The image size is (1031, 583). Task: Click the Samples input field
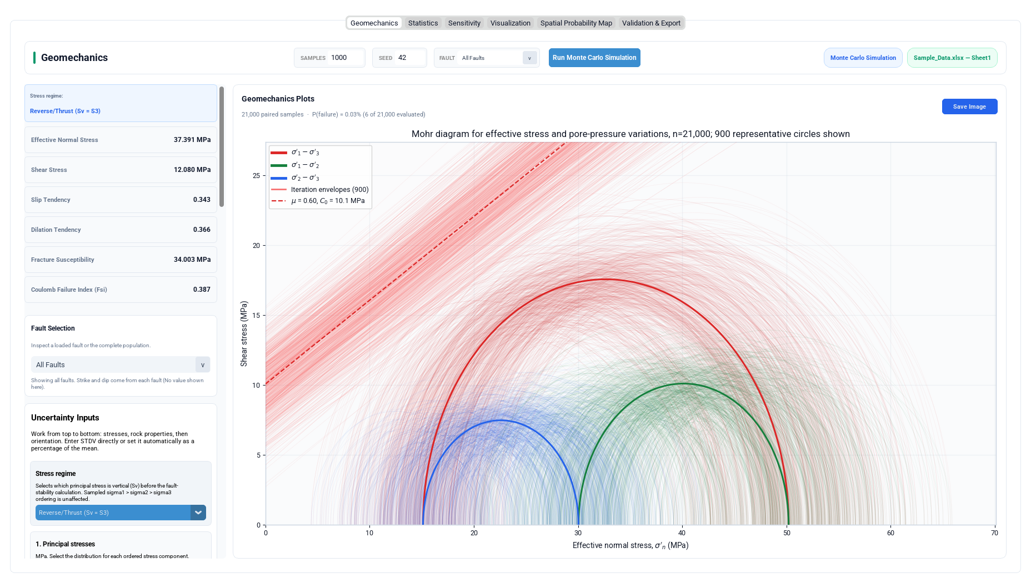346,58
